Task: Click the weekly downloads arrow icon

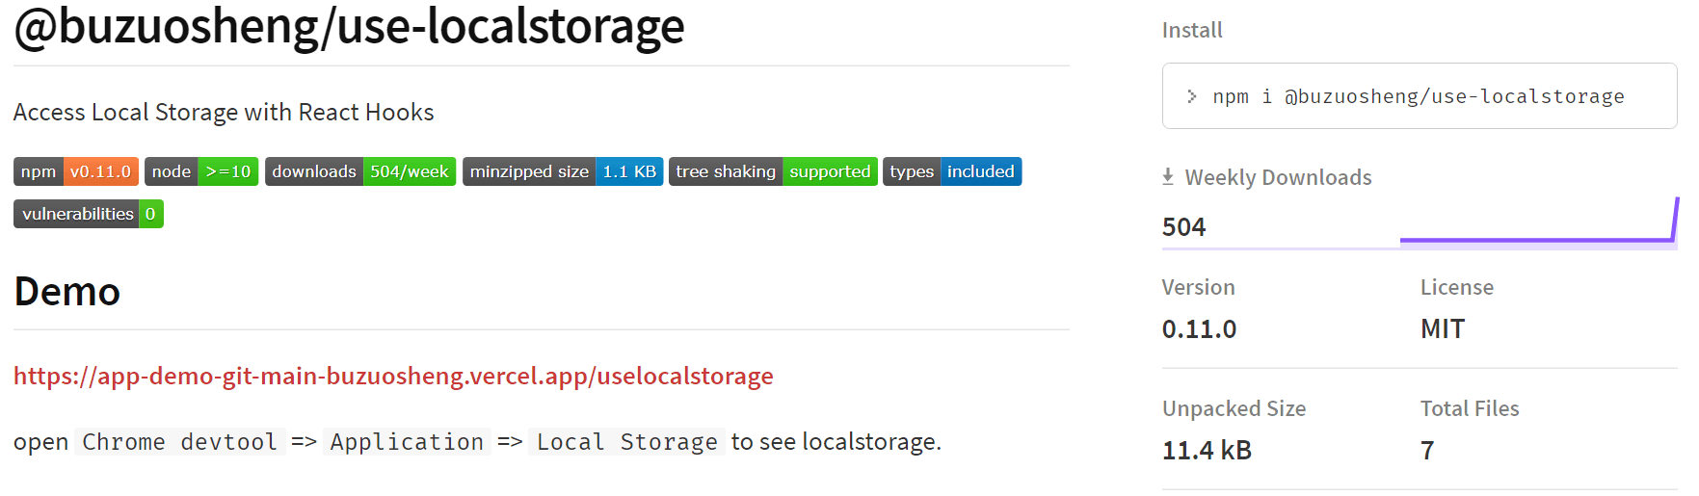Action: point(1168,177)
